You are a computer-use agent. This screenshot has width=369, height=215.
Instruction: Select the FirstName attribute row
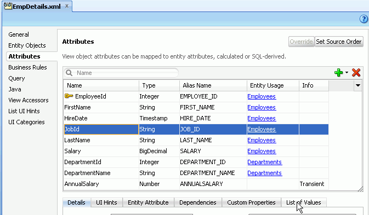(196, 107)
